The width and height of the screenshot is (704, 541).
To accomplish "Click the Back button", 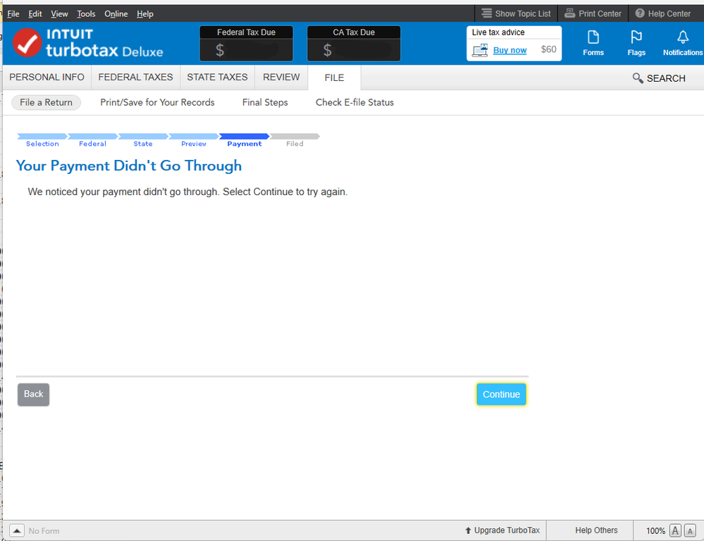I will pos(33,394).
